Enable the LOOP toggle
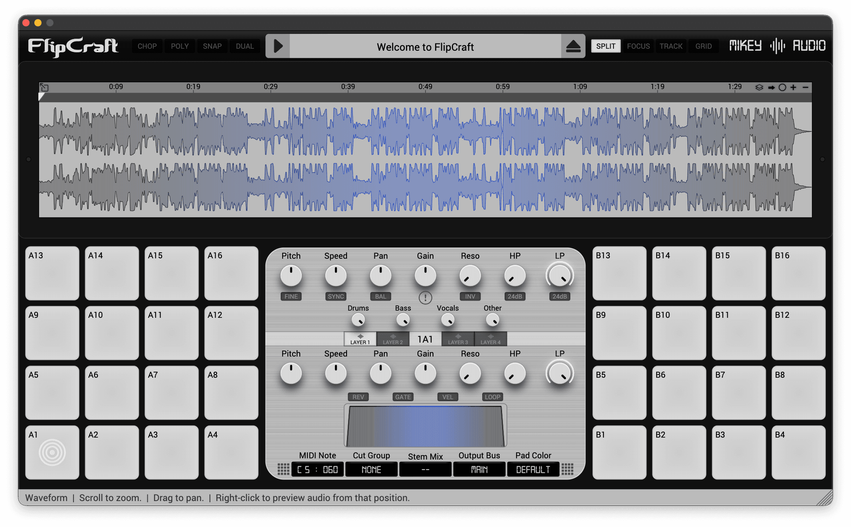This screenshot has height=527, width=851. pyautogui.click(x=492, y=397)
